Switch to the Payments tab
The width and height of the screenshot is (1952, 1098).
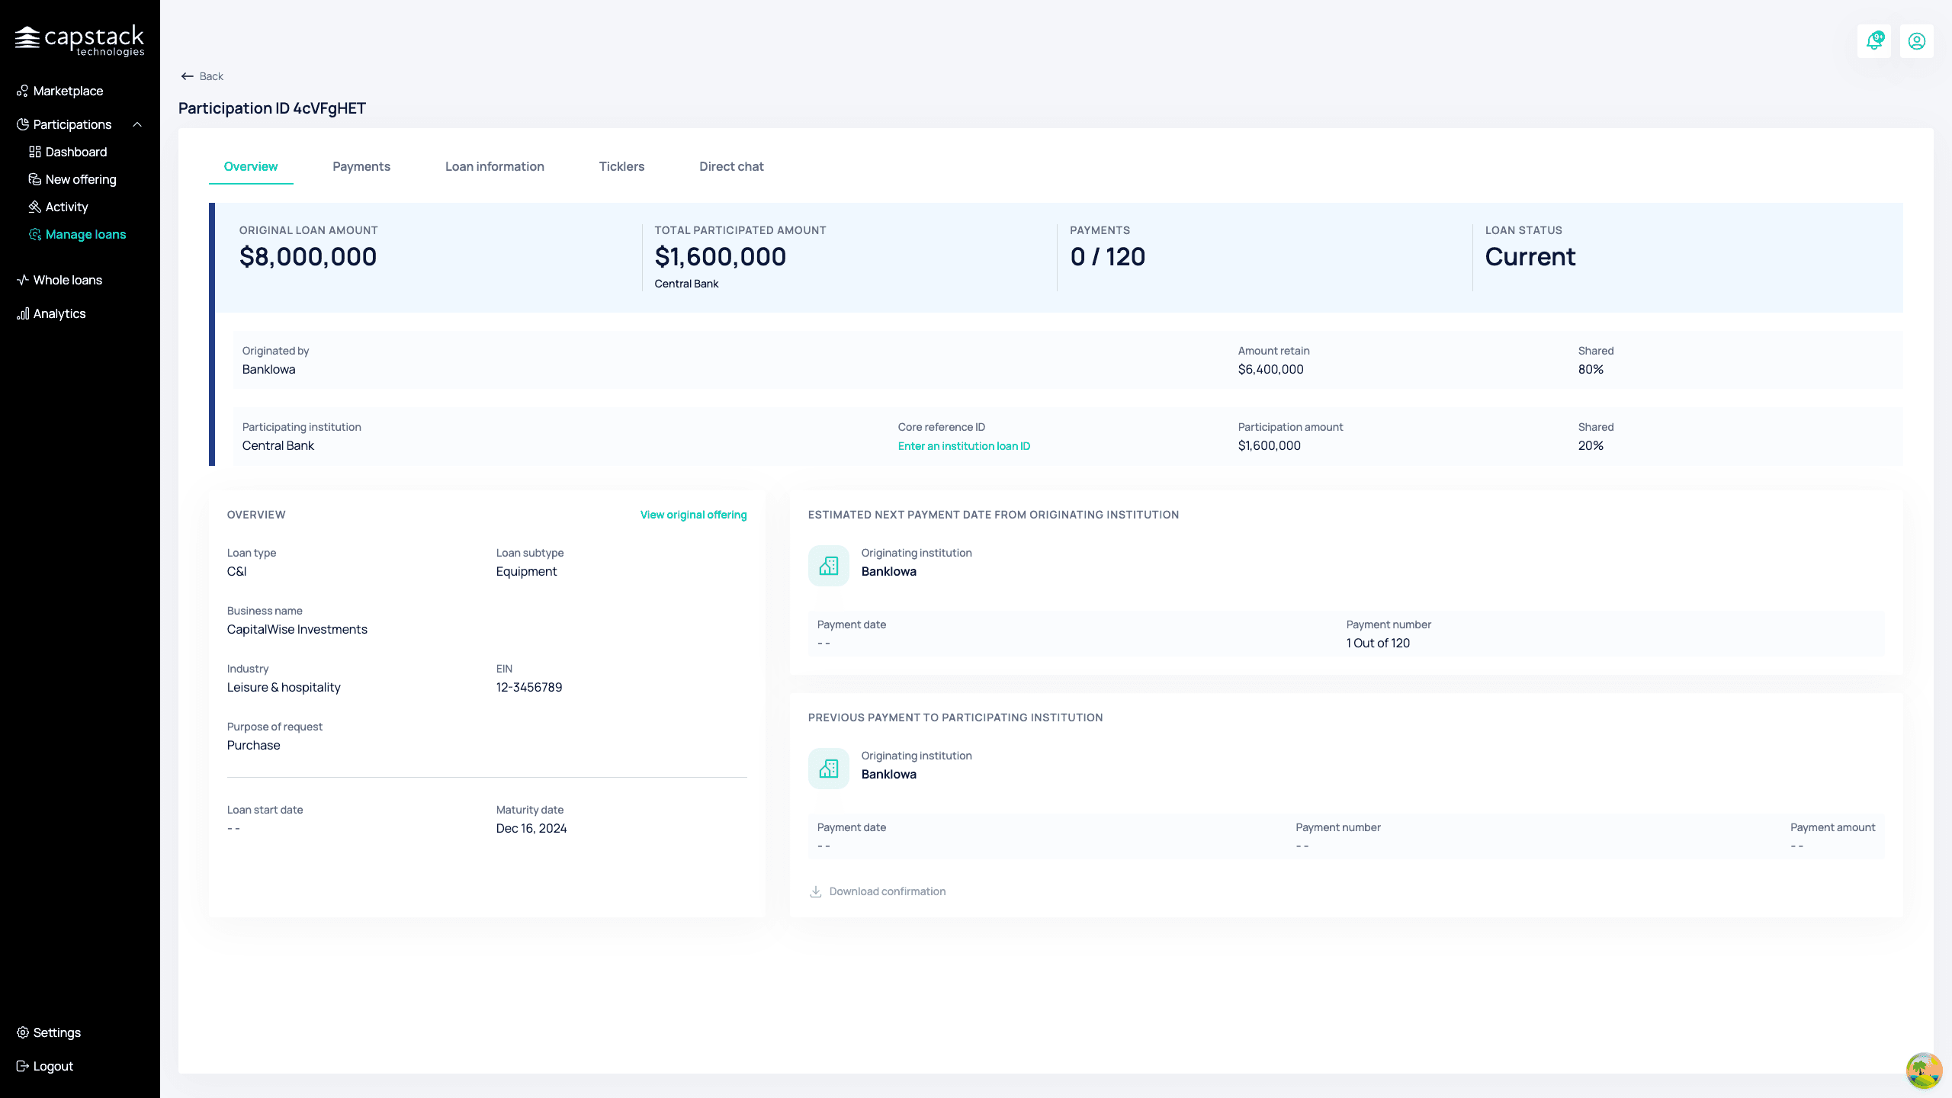361,166
